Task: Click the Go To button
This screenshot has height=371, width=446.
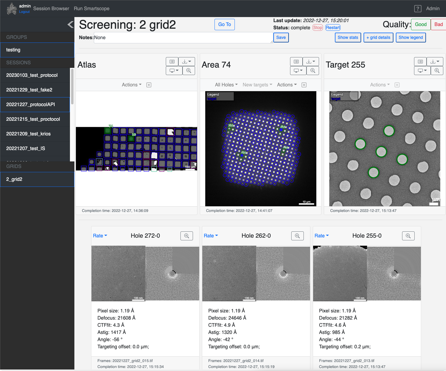Action: 225,25
